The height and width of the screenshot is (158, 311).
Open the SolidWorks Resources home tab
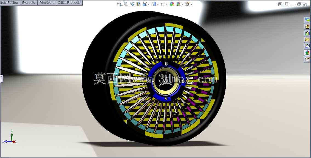point(307,26)
